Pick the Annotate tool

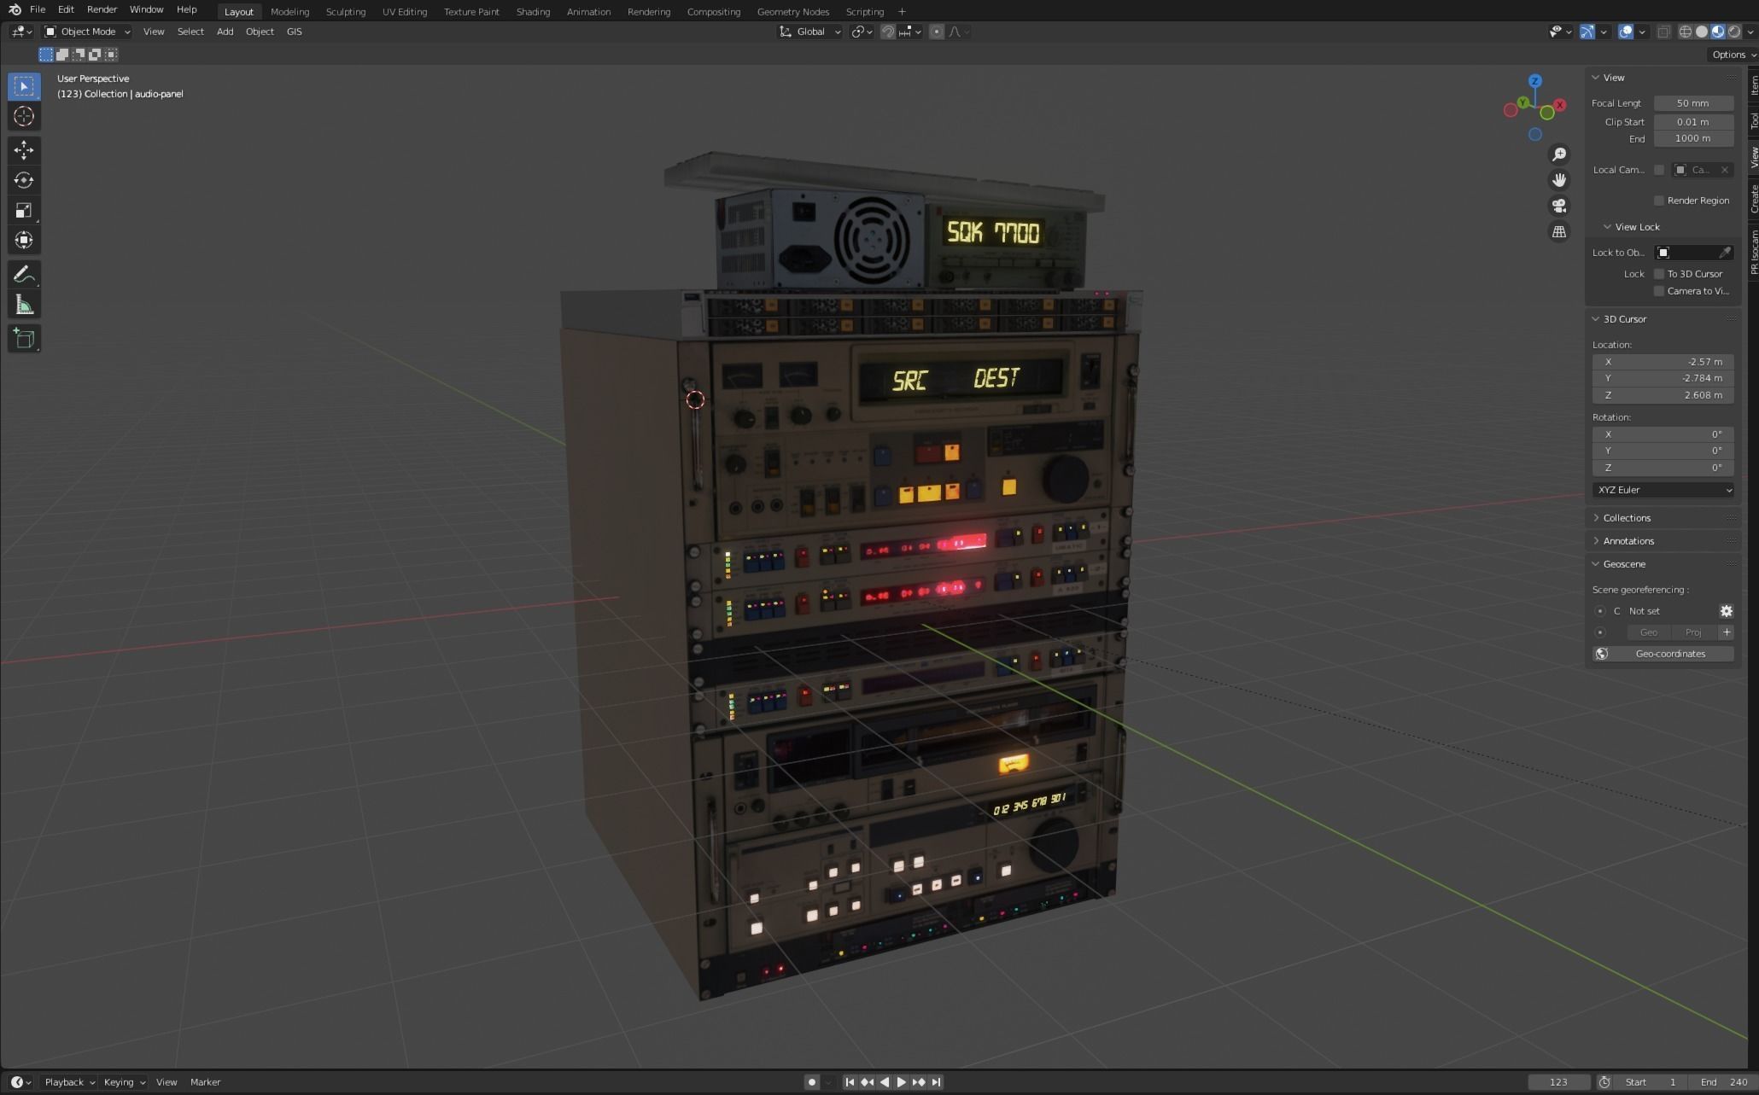pyautogui.click(x=24, y=274)
